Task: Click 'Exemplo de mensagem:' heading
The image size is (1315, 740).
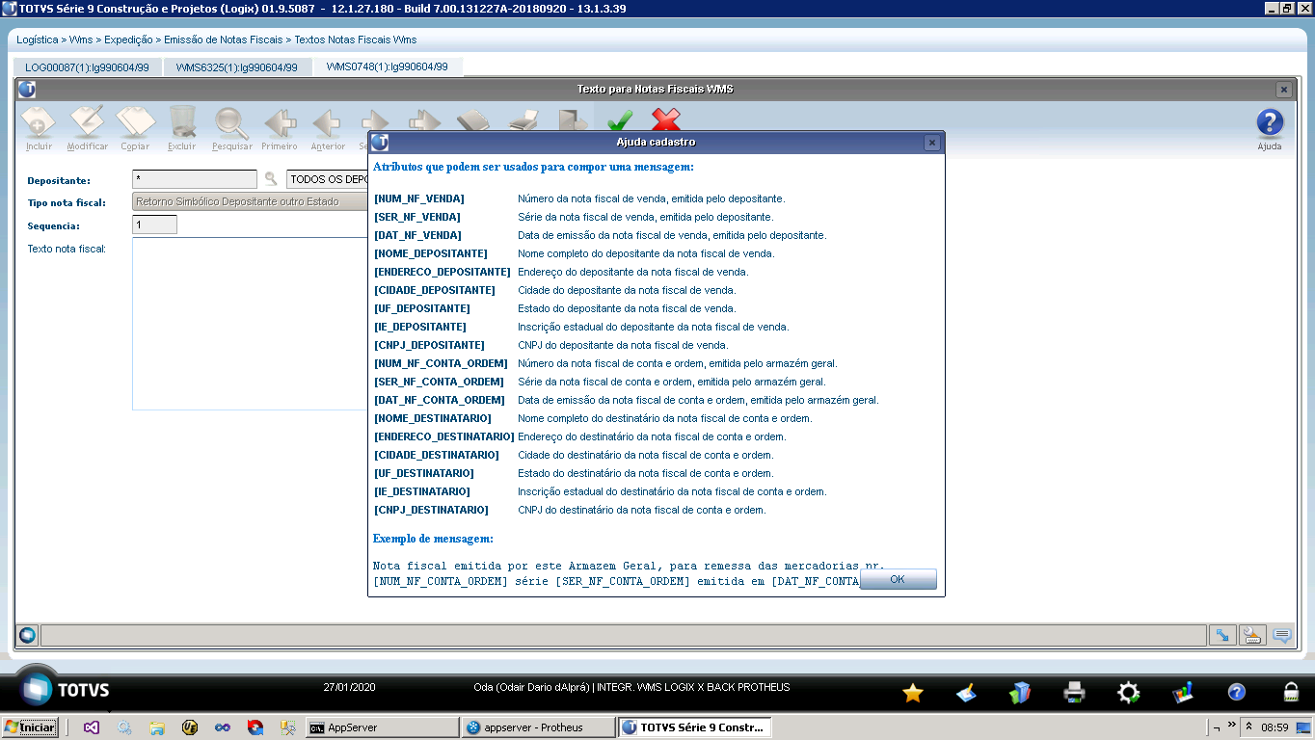Action: (433, 539)
